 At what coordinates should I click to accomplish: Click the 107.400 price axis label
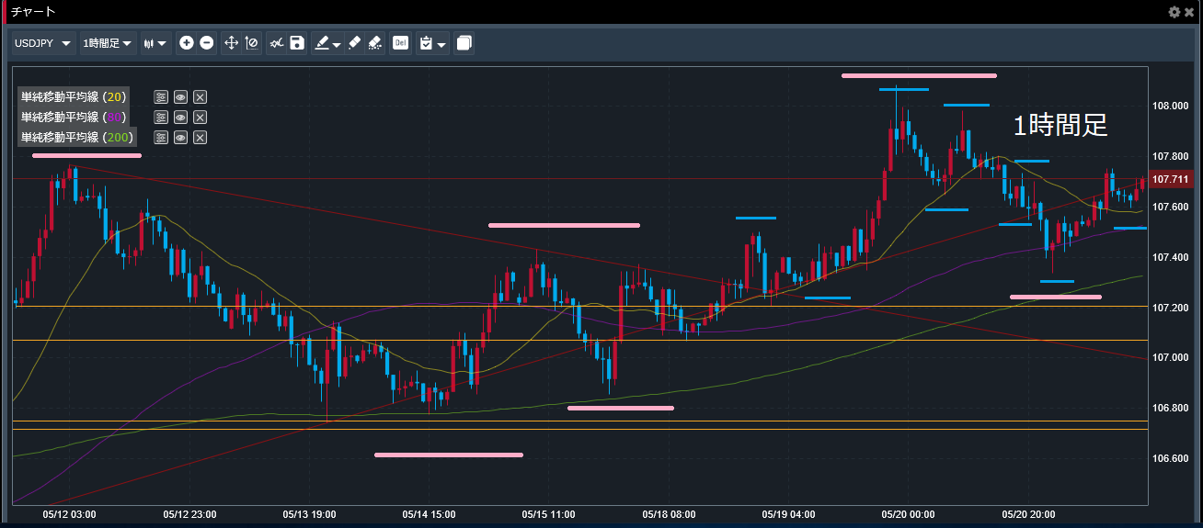pyautogui.click(x=1169, y=257)
